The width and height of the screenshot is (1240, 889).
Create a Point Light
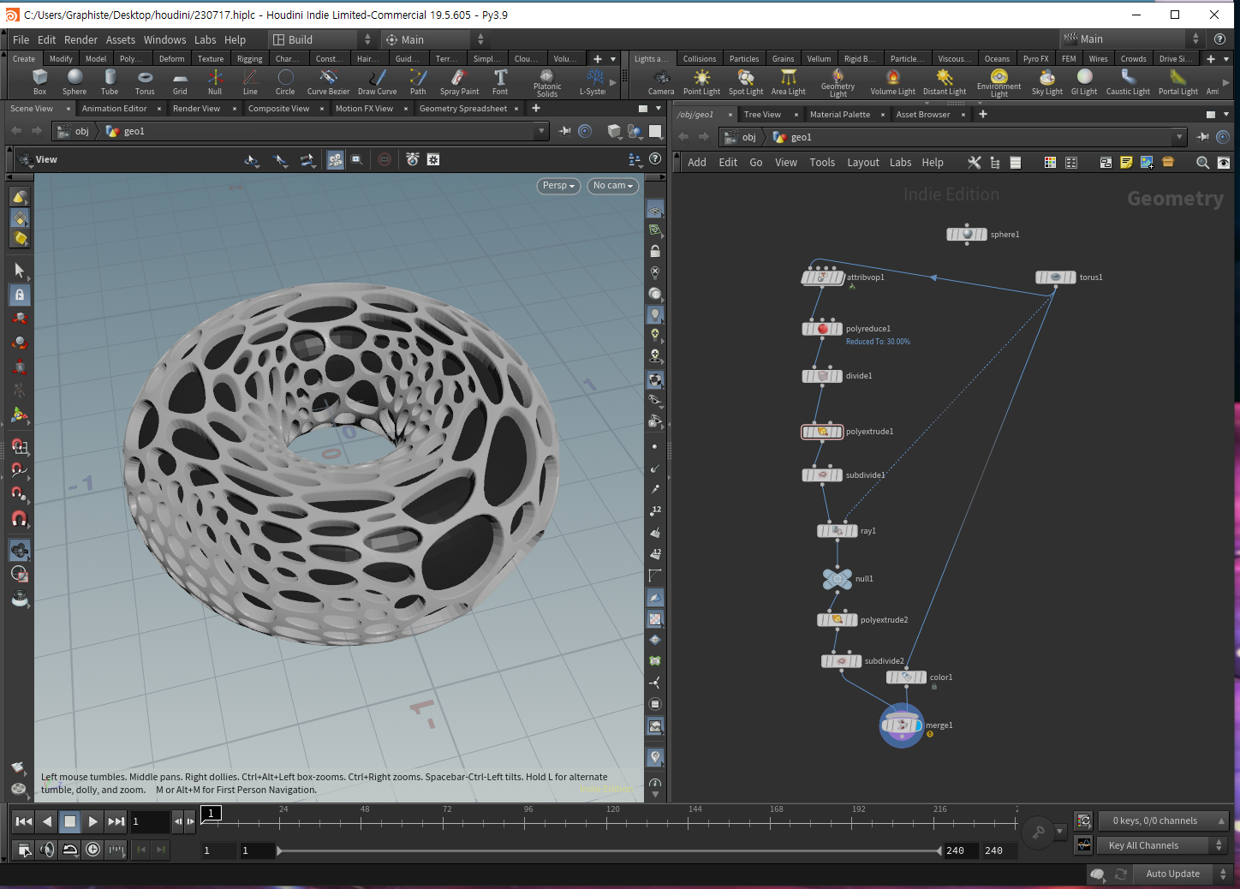[701, 82]
